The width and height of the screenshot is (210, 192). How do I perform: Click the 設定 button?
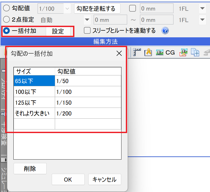(x=58, y=31)
